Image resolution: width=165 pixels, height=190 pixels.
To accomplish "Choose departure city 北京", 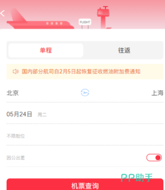I will pos(12,93).
